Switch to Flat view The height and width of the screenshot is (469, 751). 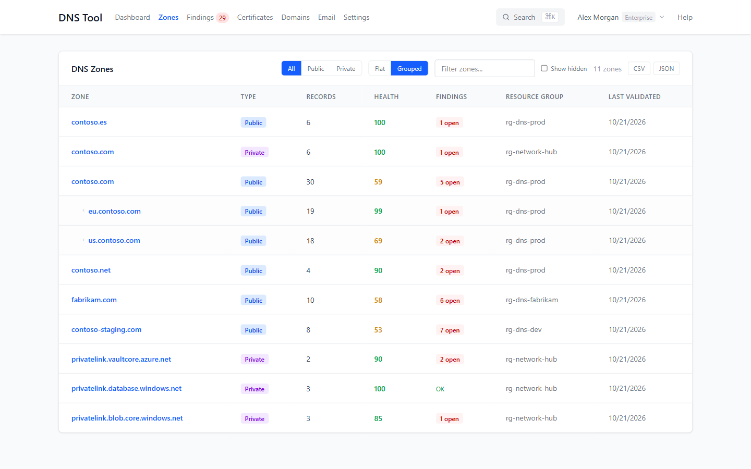380,68
